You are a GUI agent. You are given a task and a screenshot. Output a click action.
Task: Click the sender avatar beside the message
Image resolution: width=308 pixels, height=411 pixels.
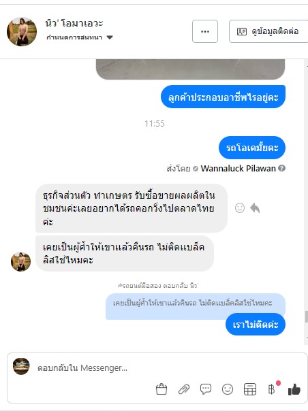click(20, 261)
